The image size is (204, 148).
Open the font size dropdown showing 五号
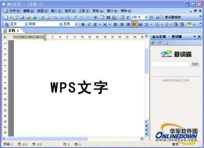76,24
